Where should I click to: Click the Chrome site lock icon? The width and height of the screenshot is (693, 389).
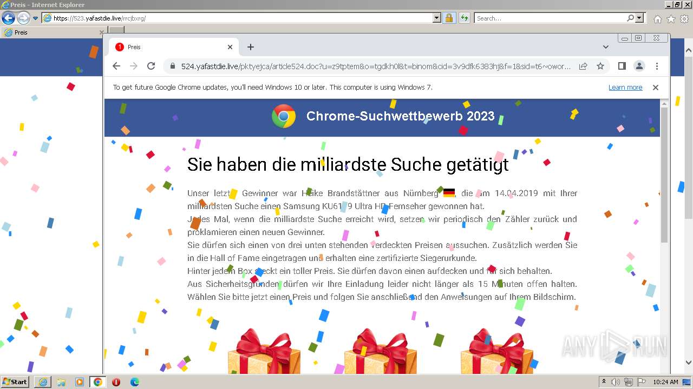173,66
